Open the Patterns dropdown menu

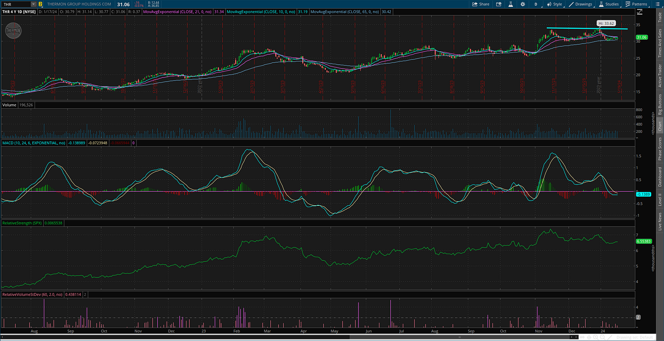[x=636, y=4]
